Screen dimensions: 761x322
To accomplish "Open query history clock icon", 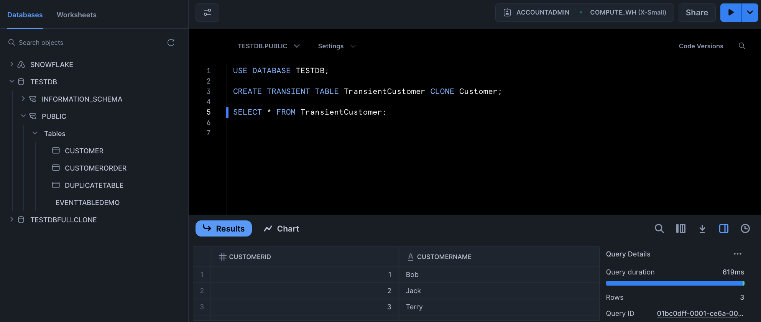I will pos(745,229).
